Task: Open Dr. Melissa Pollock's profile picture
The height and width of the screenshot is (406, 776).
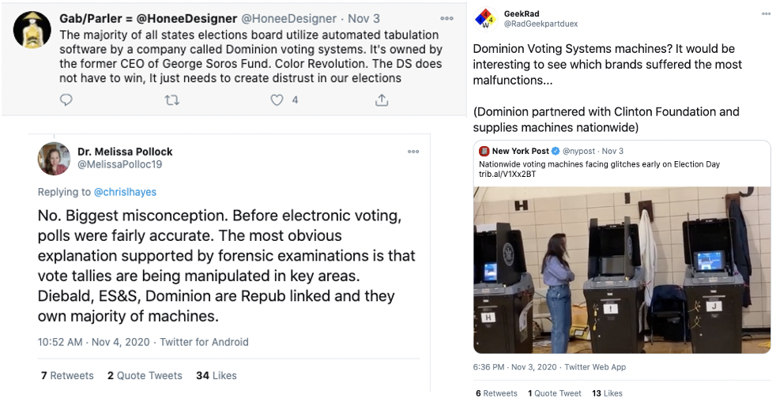Action: [x=54, y=159]
